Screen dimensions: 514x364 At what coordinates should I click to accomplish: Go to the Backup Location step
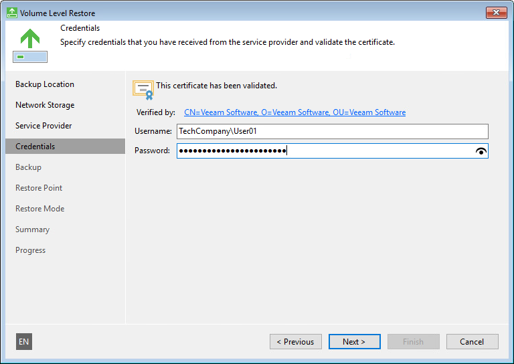click(45, 84)
